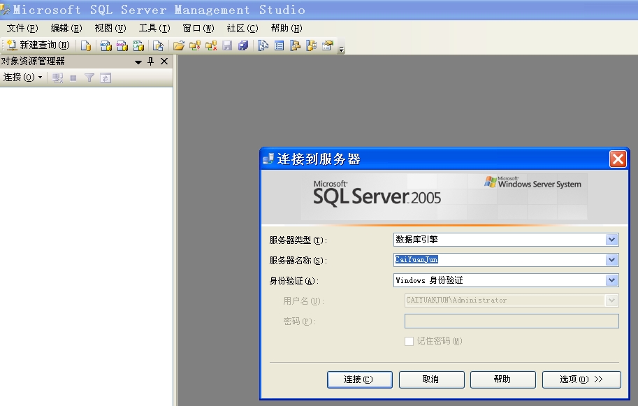The image size is (638, 406).
Task: Open the 文件(F) menu
Action: click(22, 28)
